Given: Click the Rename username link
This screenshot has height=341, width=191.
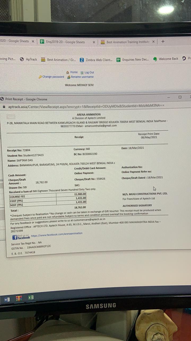Looking at the screenshot, I should click(x=82, y=77).
